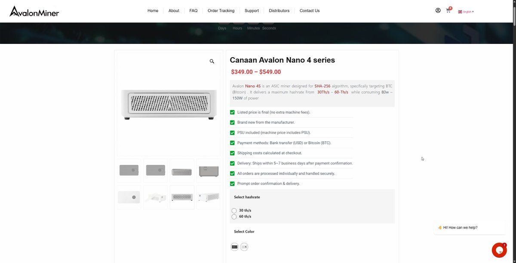Viewport: 516px width, 263px height.
Task: View third thumbnail in top row
Action: pyautogui.click(x=182, y=171)
